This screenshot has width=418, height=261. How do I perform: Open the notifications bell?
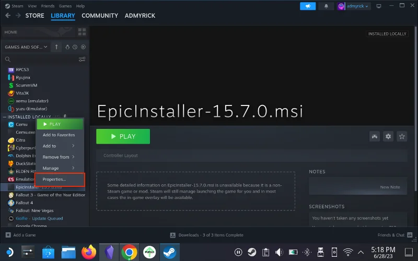click(x=326, y=6)
